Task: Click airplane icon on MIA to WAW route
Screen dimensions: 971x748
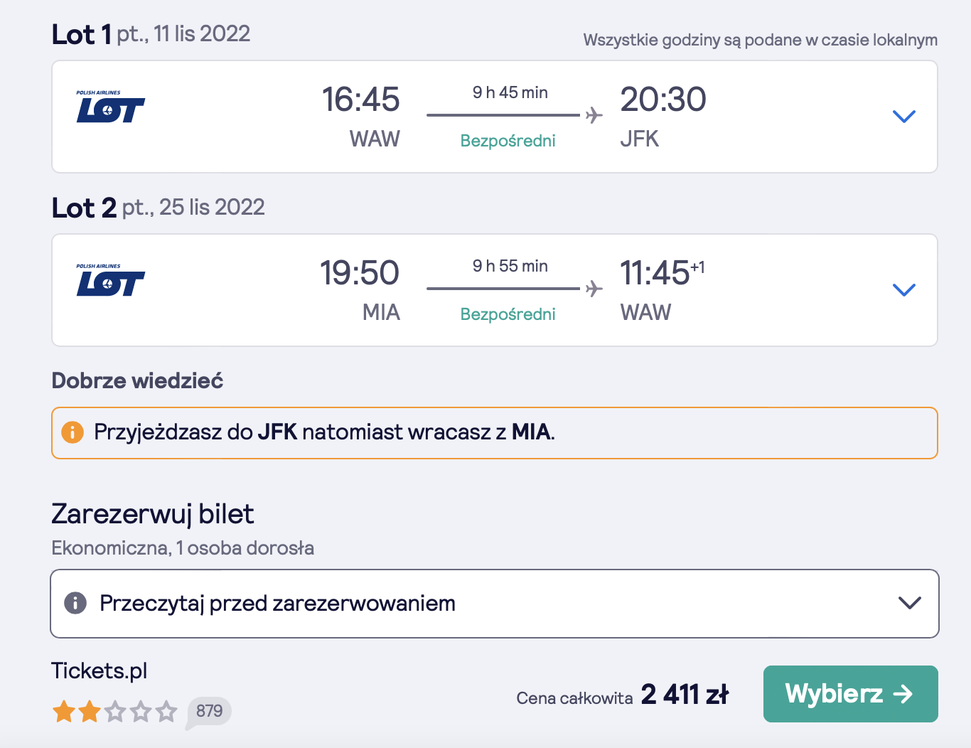Action: 594,289
